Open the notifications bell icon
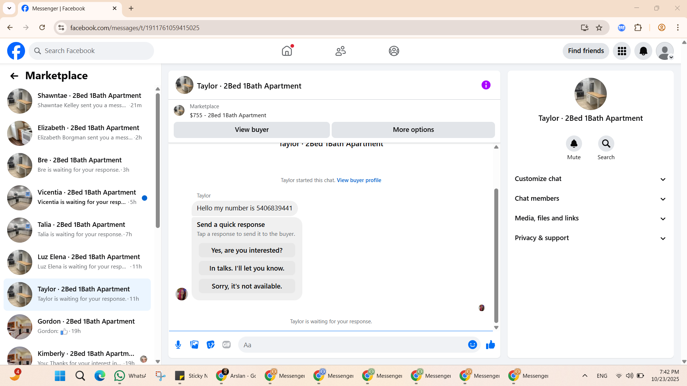 point(643,51)
